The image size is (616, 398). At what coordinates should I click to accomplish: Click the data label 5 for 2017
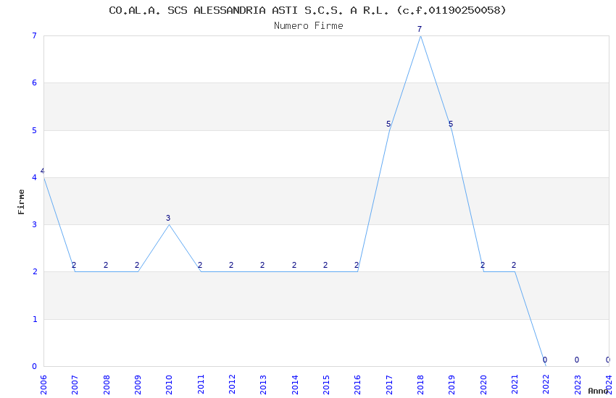click(388, 124)
